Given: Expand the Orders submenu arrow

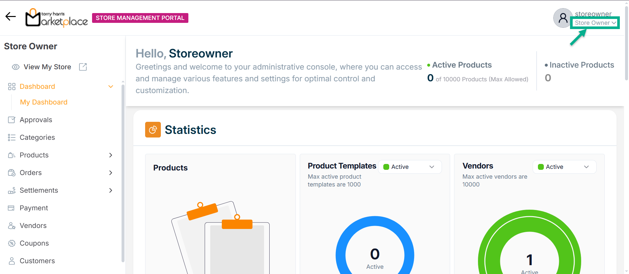Looking at the screenshot, I should (x=111, y=173).
